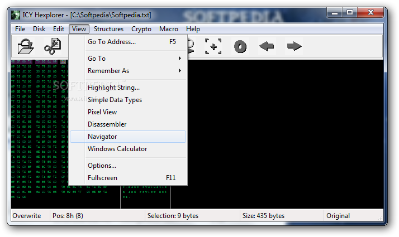Open Pixel View from the menu
The width and height of the screenshot is (399, 237).
(128, 112)
